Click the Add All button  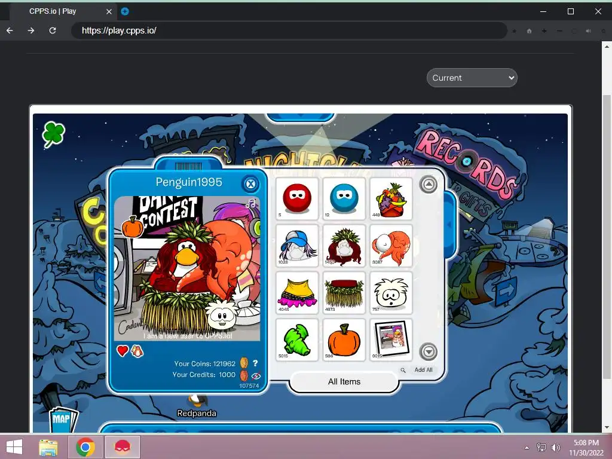coord(423,369)
